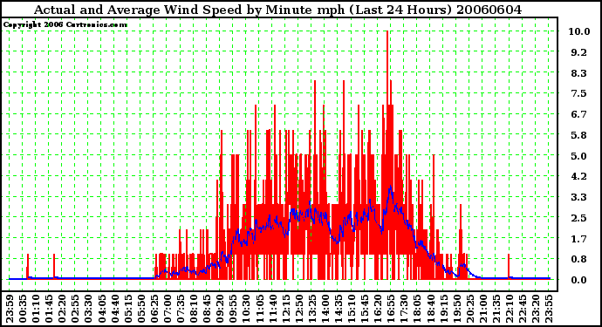Click the 06:25 time label

154,309
